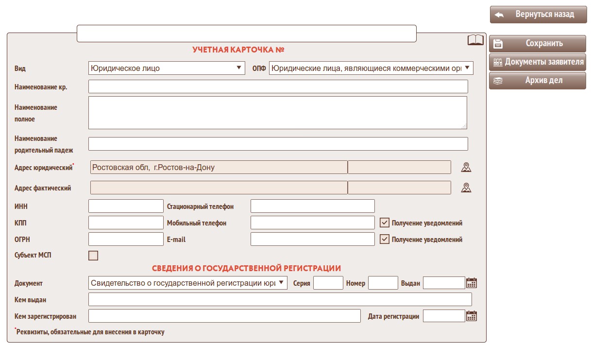Click map marker icon for actual address
This screenshot has width=591, height=345.
pos(466,188)
